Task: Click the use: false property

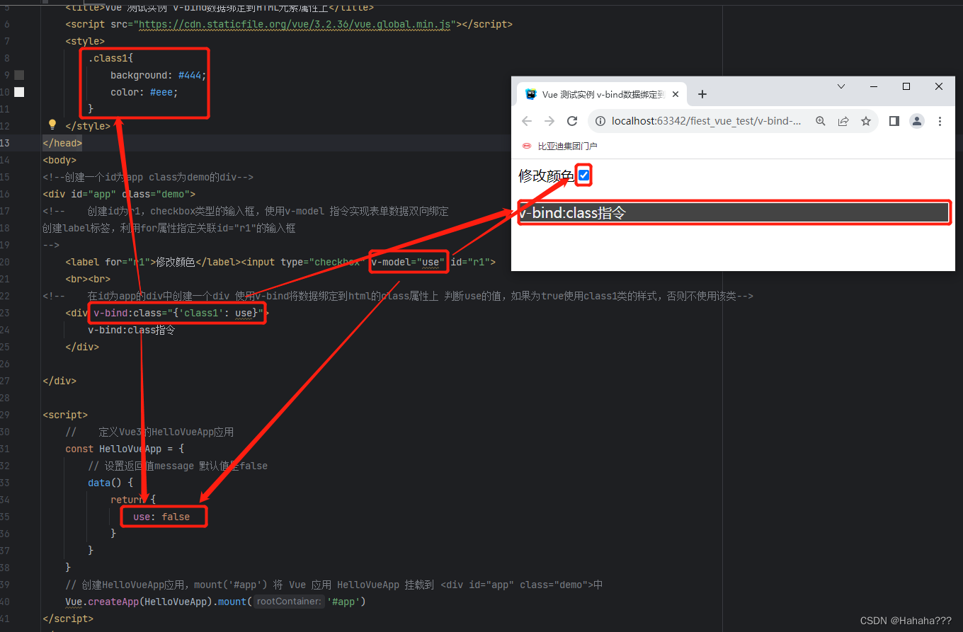Action: [161, 517]
